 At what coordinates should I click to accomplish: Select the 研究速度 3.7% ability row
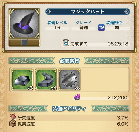[x=69, y=118]
